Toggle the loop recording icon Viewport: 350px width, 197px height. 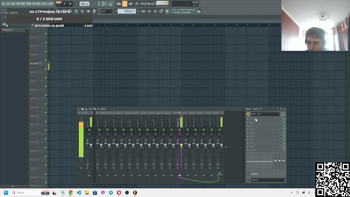(x=131, y=4)
